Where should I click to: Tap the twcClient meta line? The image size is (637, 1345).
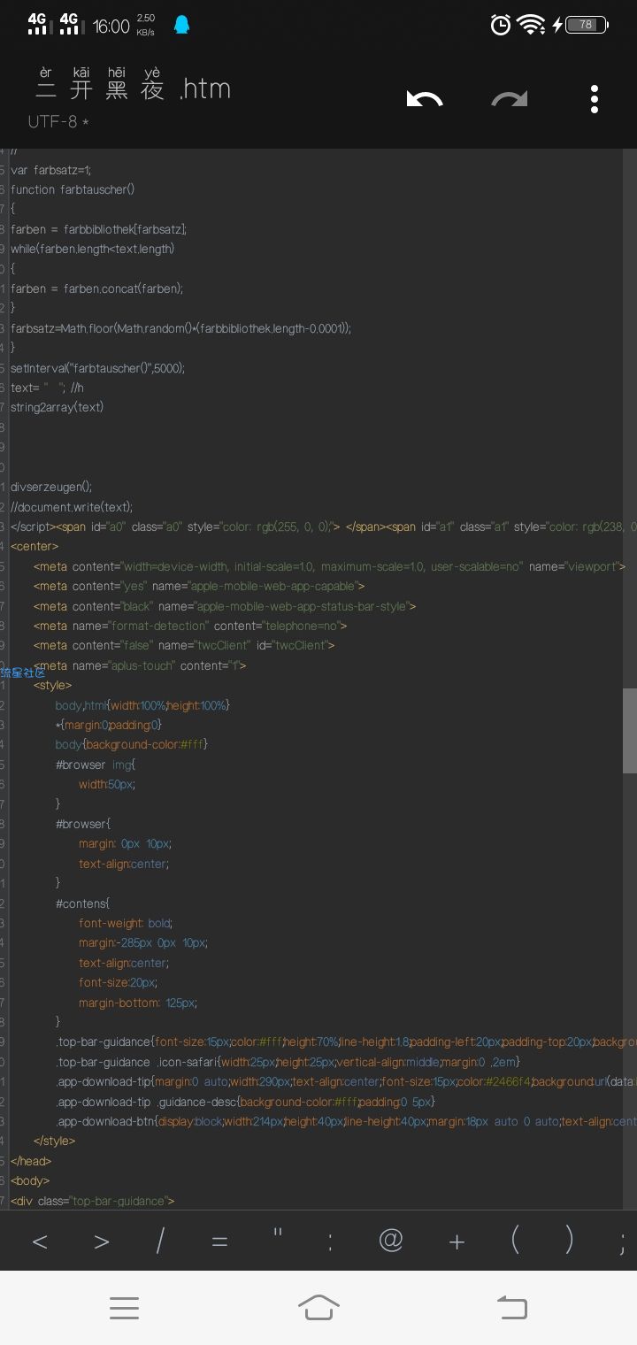pos(184,645)
